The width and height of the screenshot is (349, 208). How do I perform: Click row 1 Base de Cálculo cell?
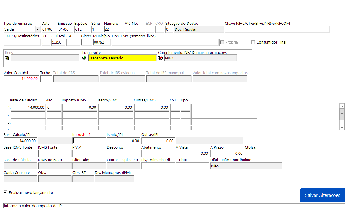pyautogui.click(x=28, y=107)
